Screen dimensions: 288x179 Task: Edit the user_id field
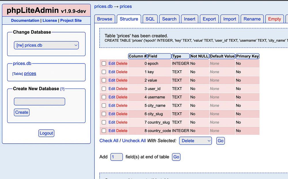coord(112,89)
